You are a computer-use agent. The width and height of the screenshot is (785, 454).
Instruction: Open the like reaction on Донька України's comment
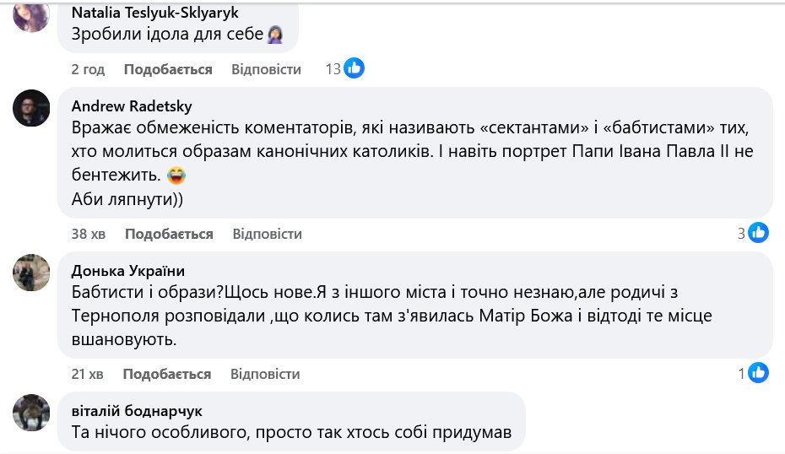[x=758, y=372]
